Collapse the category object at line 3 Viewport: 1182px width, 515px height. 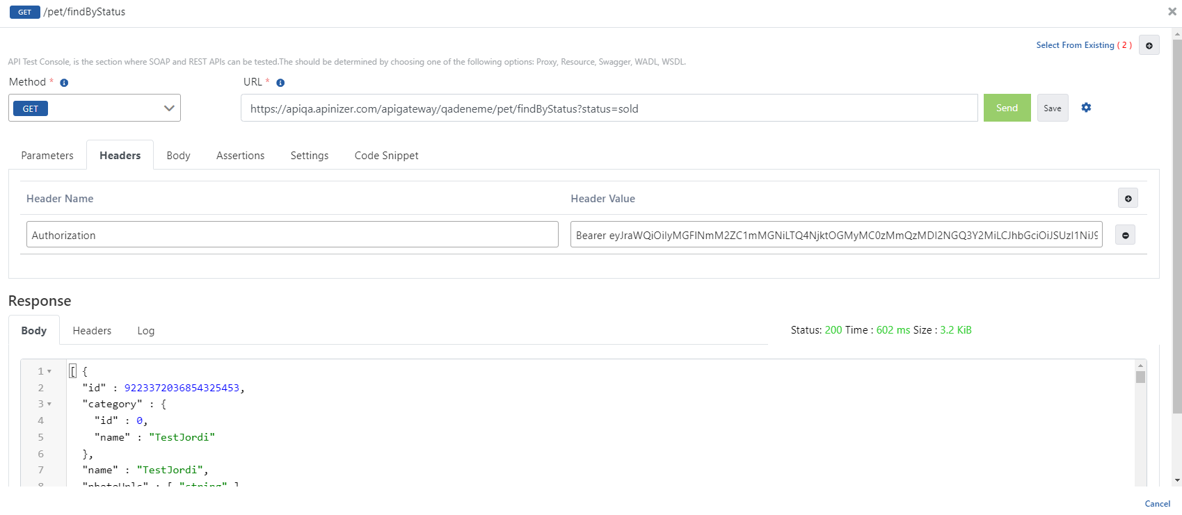pos(49,404)
